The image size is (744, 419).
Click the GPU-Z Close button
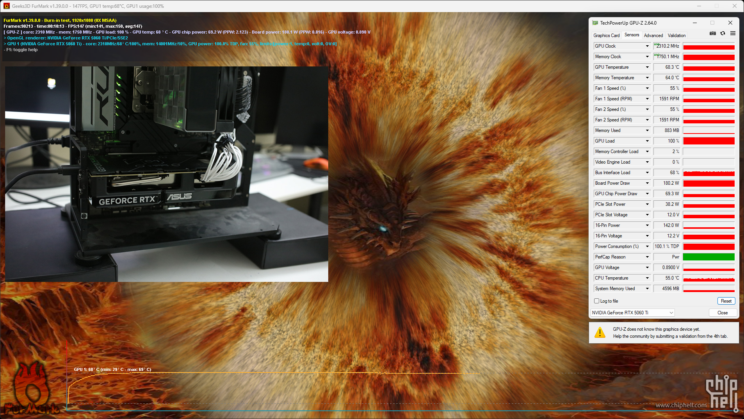[723, 313]
